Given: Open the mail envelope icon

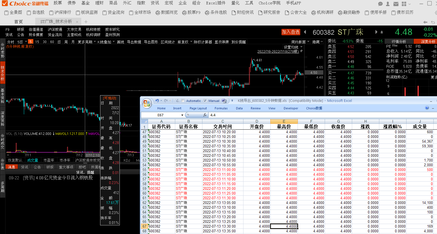Looking at the screenshot, I should tap(396, 4).
